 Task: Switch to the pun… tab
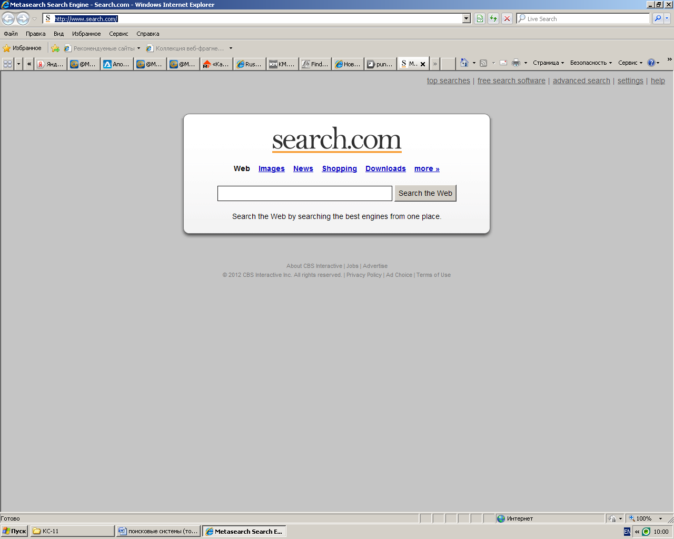[x=380, y=64]
